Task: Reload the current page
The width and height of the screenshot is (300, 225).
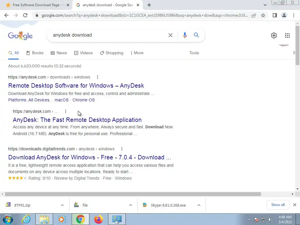Action: point(25,15)
